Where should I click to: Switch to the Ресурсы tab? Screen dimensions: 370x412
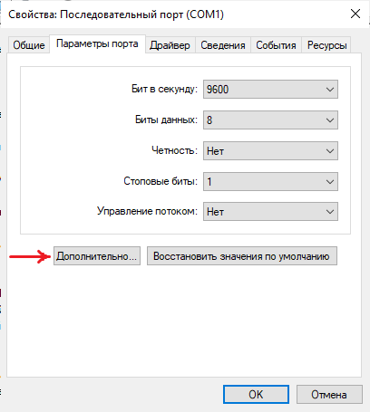point(326,45)
